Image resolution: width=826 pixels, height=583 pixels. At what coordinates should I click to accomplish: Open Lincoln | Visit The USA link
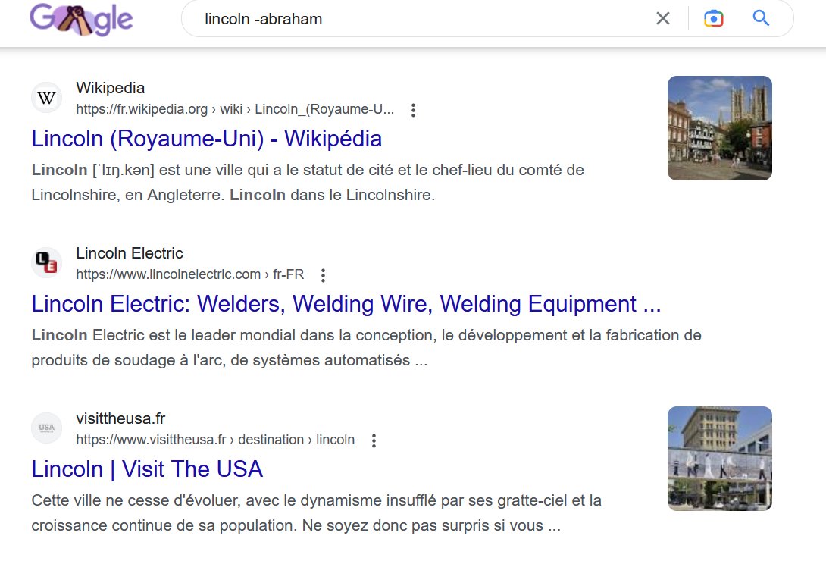pyautogui.click(x=147, y=469)
